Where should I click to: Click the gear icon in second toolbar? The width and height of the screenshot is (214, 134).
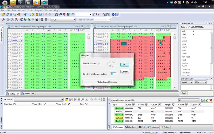[x=42, y=20]
